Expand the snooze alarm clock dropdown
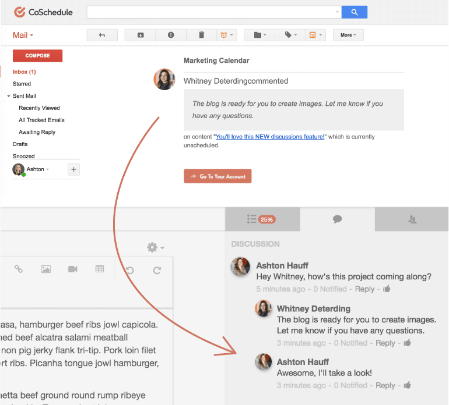The height and width of the screenshot is (405, 449). coord(226,35)
